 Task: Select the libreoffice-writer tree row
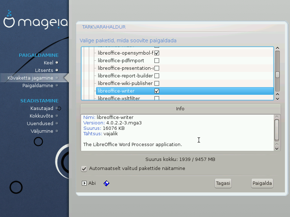click(185, 91)
